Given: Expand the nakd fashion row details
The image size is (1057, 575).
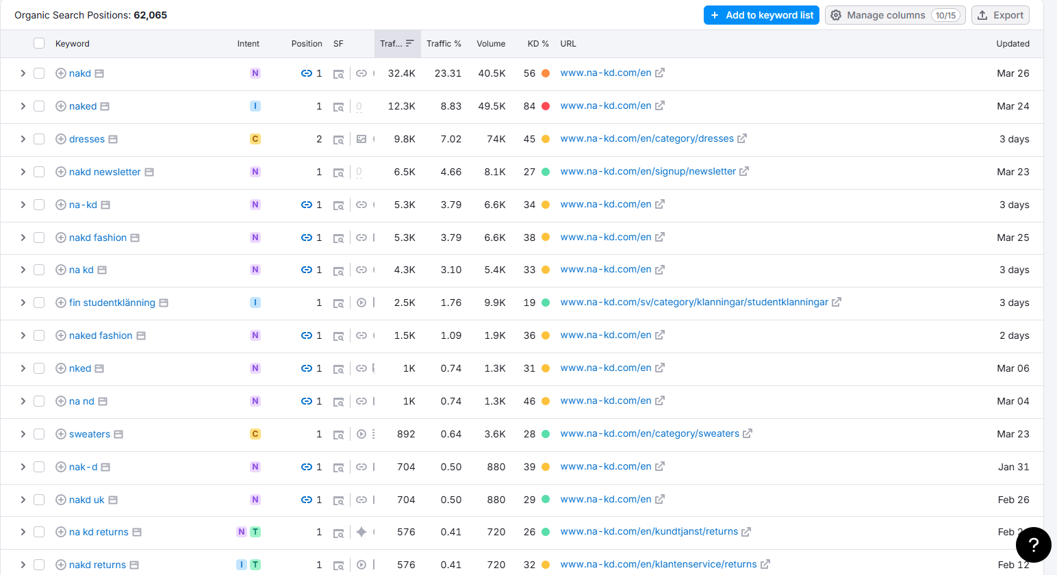Looking at the screenshot, I should 23,238.
